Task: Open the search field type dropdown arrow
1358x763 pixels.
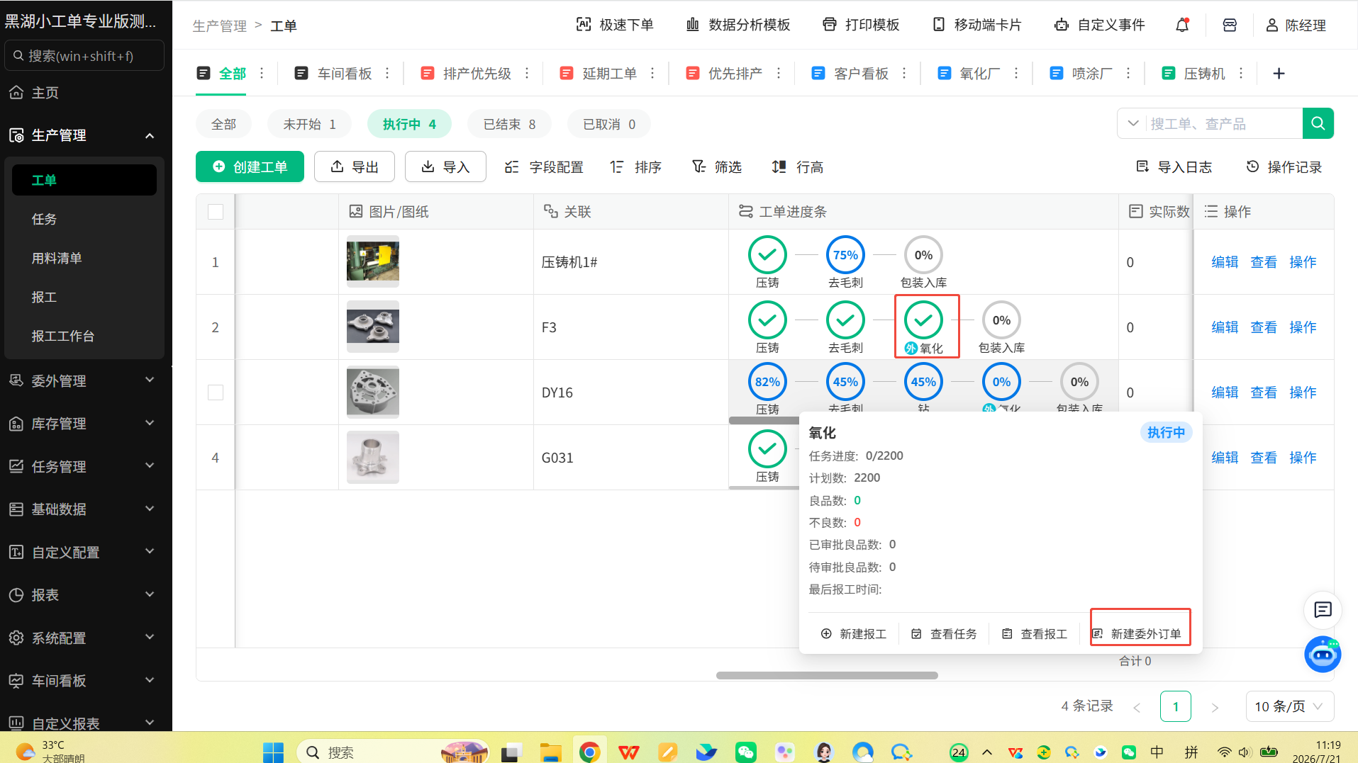Action: click(1133, 123)
